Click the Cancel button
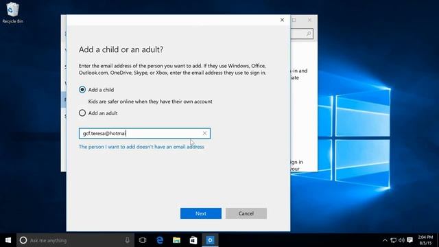Viewport: 439px width, 247px height. pyautogui.click(x=246, y=213)
